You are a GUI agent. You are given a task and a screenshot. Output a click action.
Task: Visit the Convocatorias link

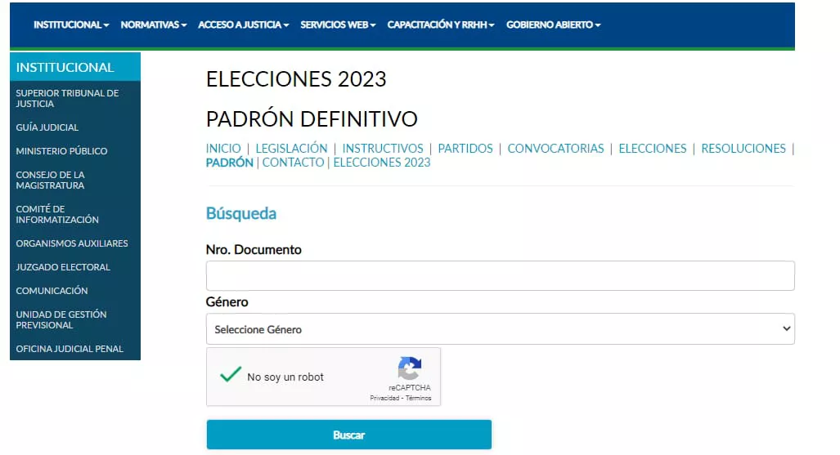555,149
